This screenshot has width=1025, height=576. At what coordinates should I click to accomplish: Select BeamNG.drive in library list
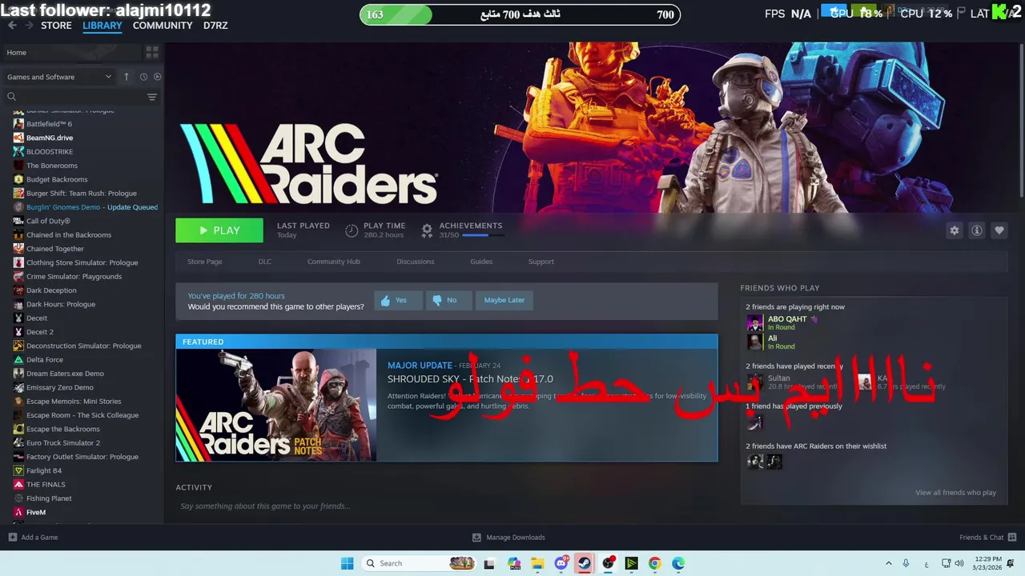(50, 138)
